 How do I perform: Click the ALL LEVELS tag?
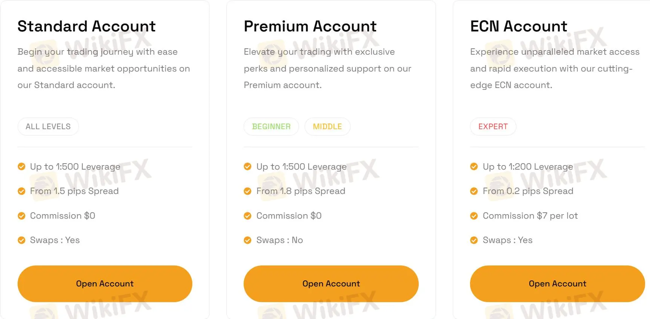click(x=48, y=127)
